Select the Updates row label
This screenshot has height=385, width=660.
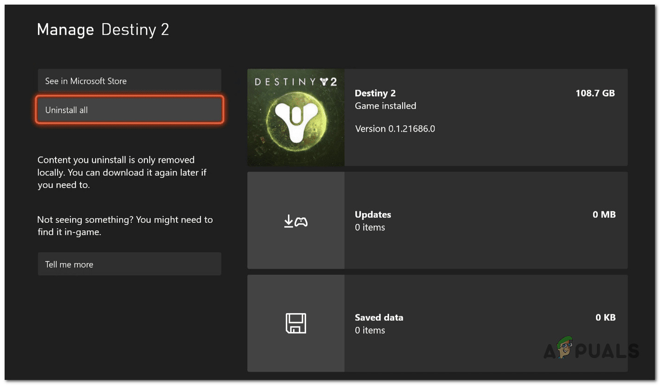click(x=373, y=214)
